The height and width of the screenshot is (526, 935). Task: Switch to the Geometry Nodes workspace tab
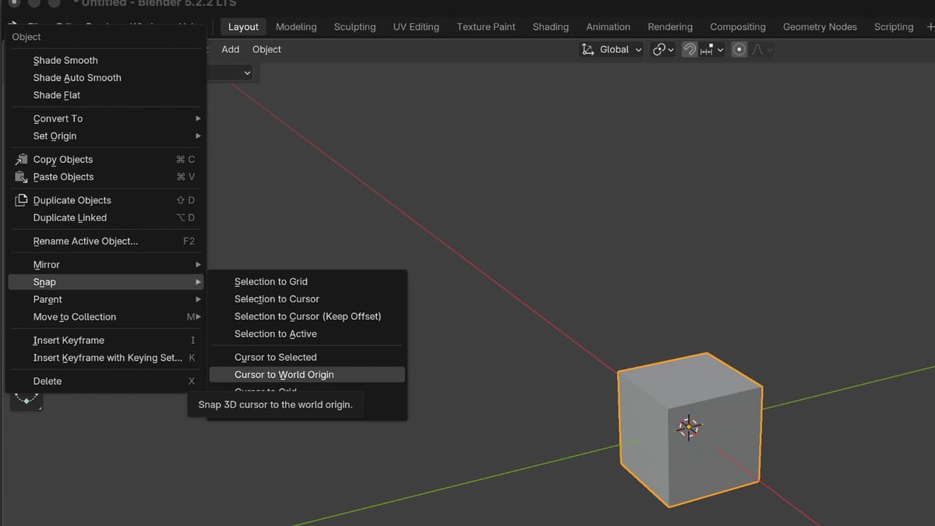click(x=820, y=26)
